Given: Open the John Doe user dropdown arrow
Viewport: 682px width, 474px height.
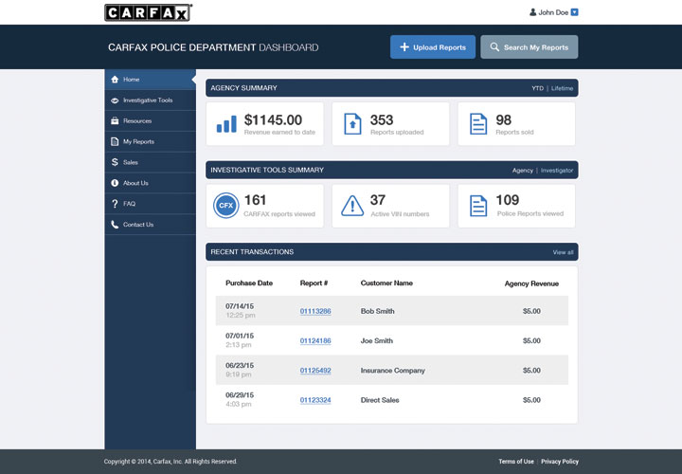Looking at the screenshot, I should [x=574, y=12].
